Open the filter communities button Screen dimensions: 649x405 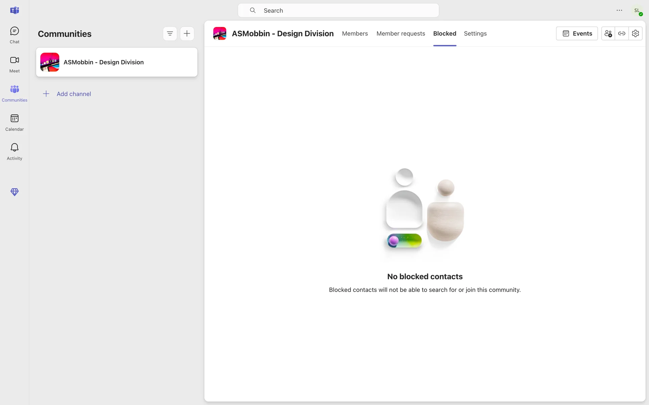(170, 33)
